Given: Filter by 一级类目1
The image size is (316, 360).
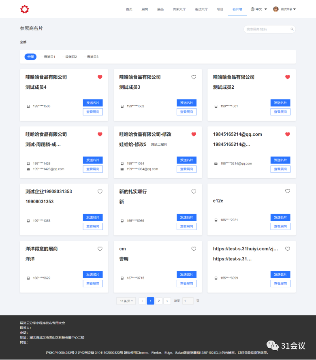Looking at the screenshot, I should (48, 57).
